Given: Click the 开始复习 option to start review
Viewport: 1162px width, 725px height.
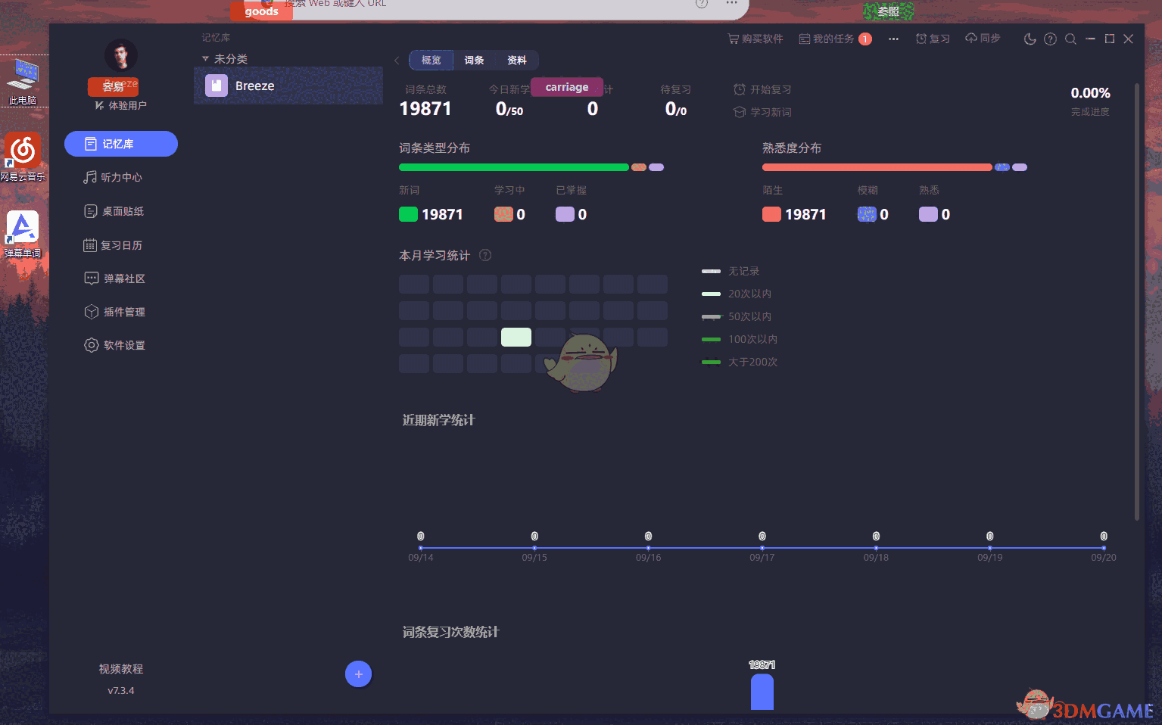Looking at the screenshot, I should [x=765, y=89].
